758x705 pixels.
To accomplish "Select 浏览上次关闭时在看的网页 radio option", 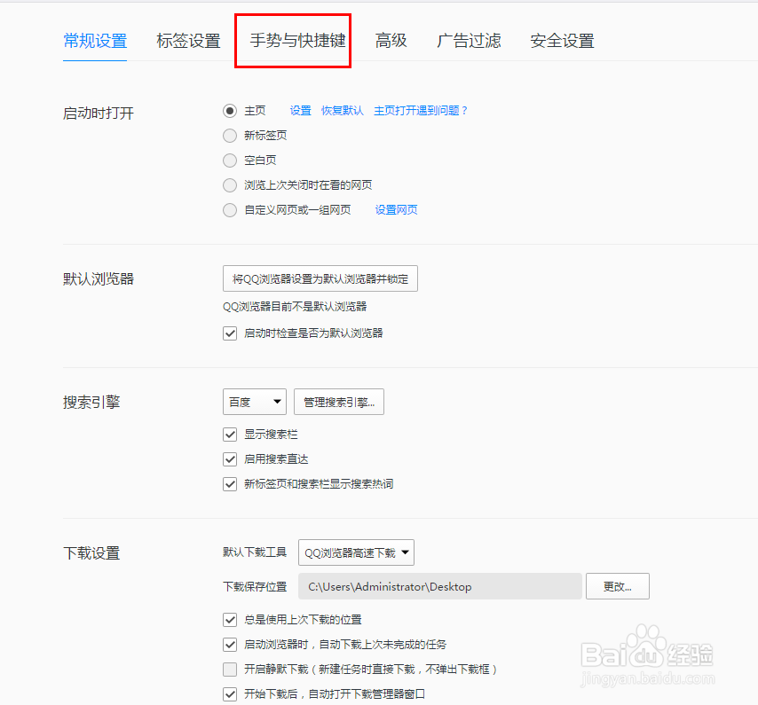I will pos(230,185).
